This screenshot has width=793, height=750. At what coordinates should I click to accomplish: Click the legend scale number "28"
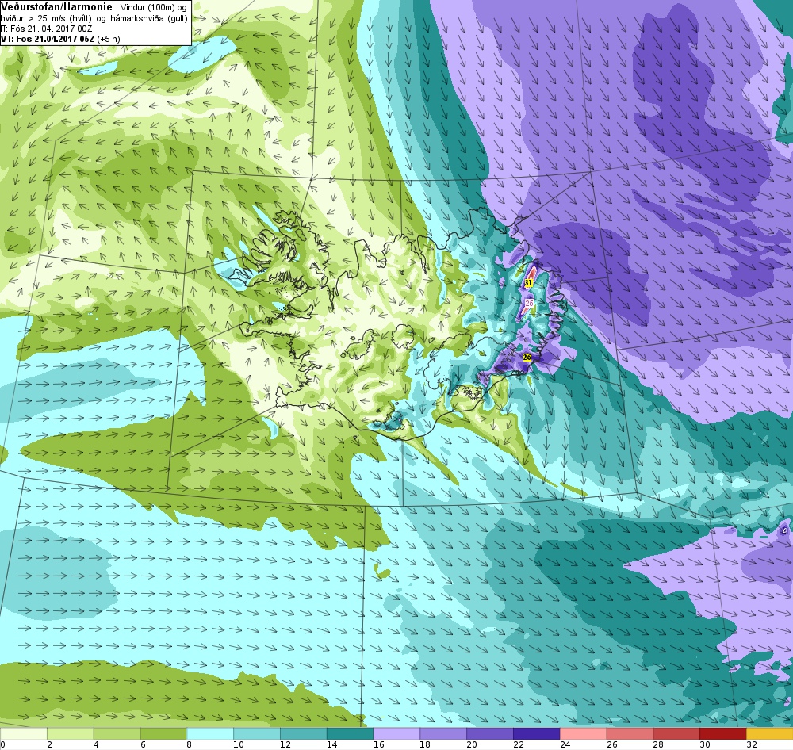(658, 744)
